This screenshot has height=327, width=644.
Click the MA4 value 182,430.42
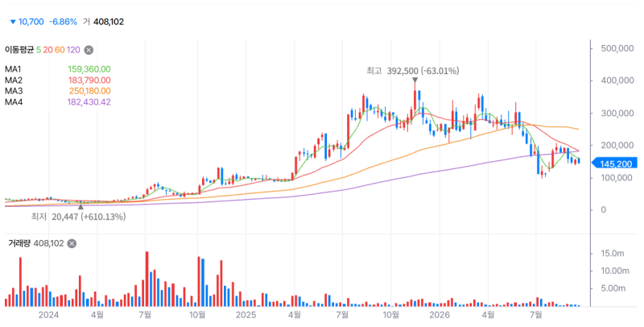point(89,101)
